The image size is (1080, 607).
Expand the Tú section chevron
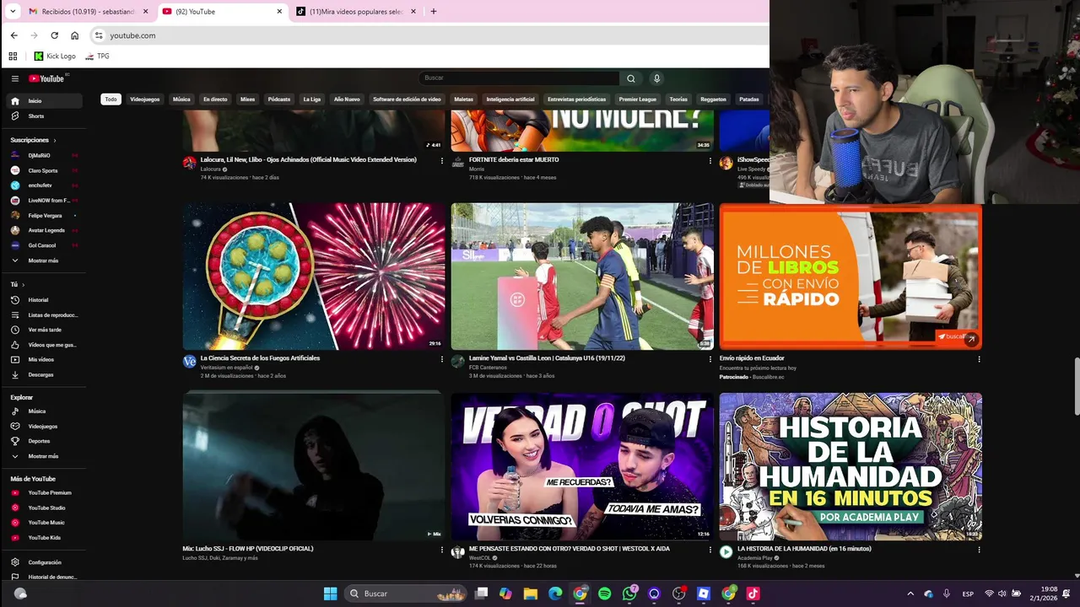pos(23,285)
